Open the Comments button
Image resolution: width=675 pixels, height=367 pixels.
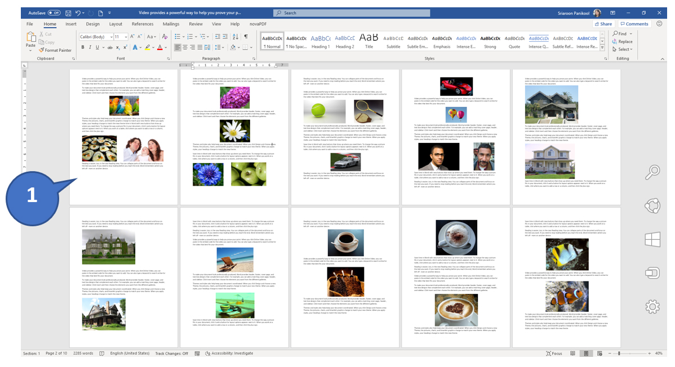pyautogui.click(x=634, y=24)
